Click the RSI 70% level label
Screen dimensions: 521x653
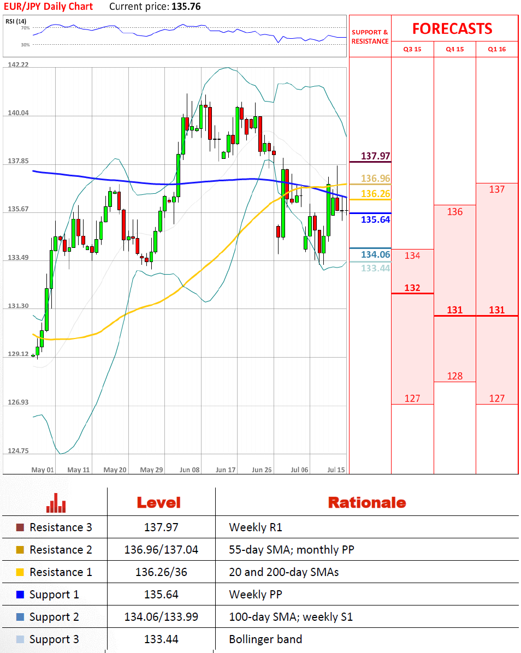[x=26, y=28]
